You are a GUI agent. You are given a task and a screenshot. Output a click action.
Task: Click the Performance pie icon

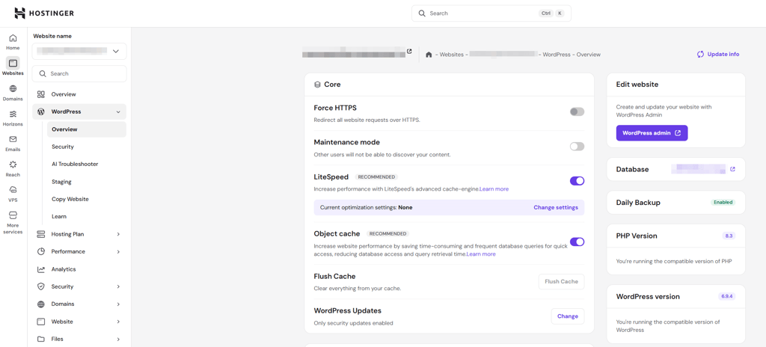tap(41, 252)
